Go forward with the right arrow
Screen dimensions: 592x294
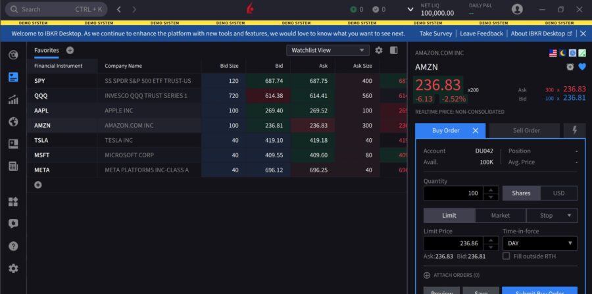[x=134, y=9]
